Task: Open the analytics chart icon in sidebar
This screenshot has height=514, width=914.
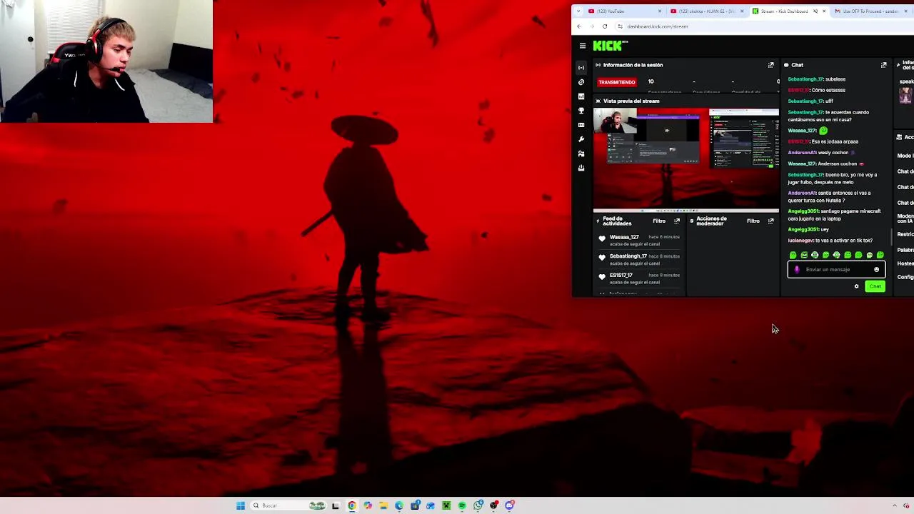Action: point(581,96)
